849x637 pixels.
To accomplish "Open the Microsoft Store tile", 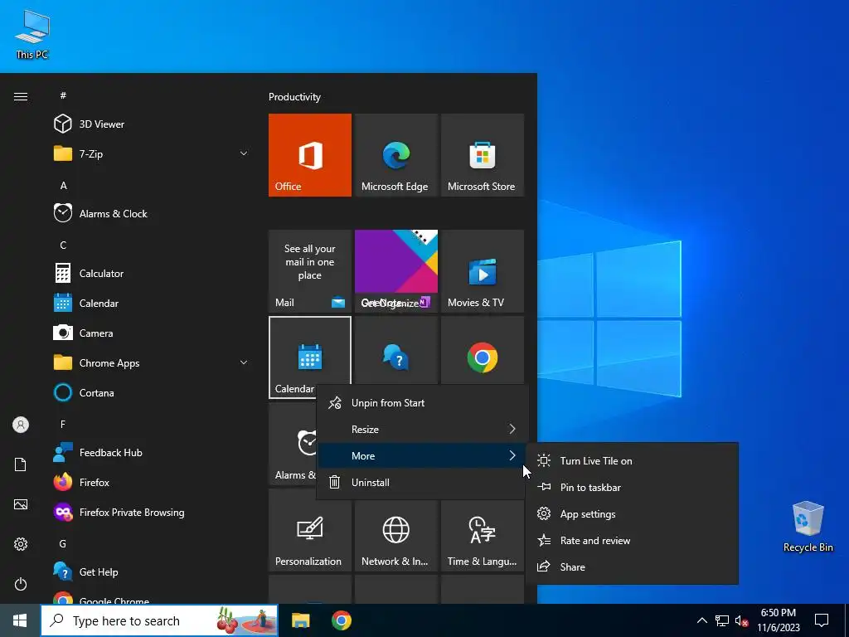I will (x=483, y=155).
